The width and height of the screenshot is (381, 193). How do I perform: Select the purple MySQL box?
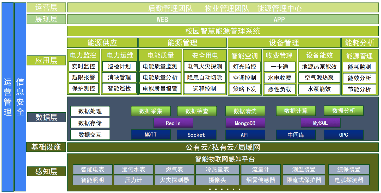pyautogui.click(x=321, y=123)
